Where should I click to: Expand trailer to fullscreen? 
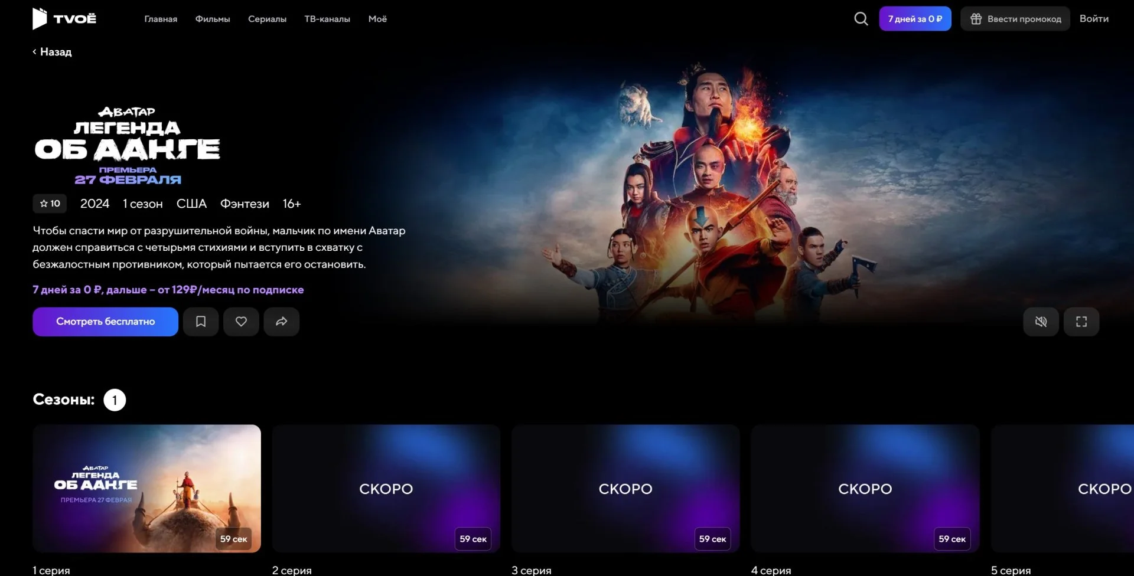(1081, 322)
